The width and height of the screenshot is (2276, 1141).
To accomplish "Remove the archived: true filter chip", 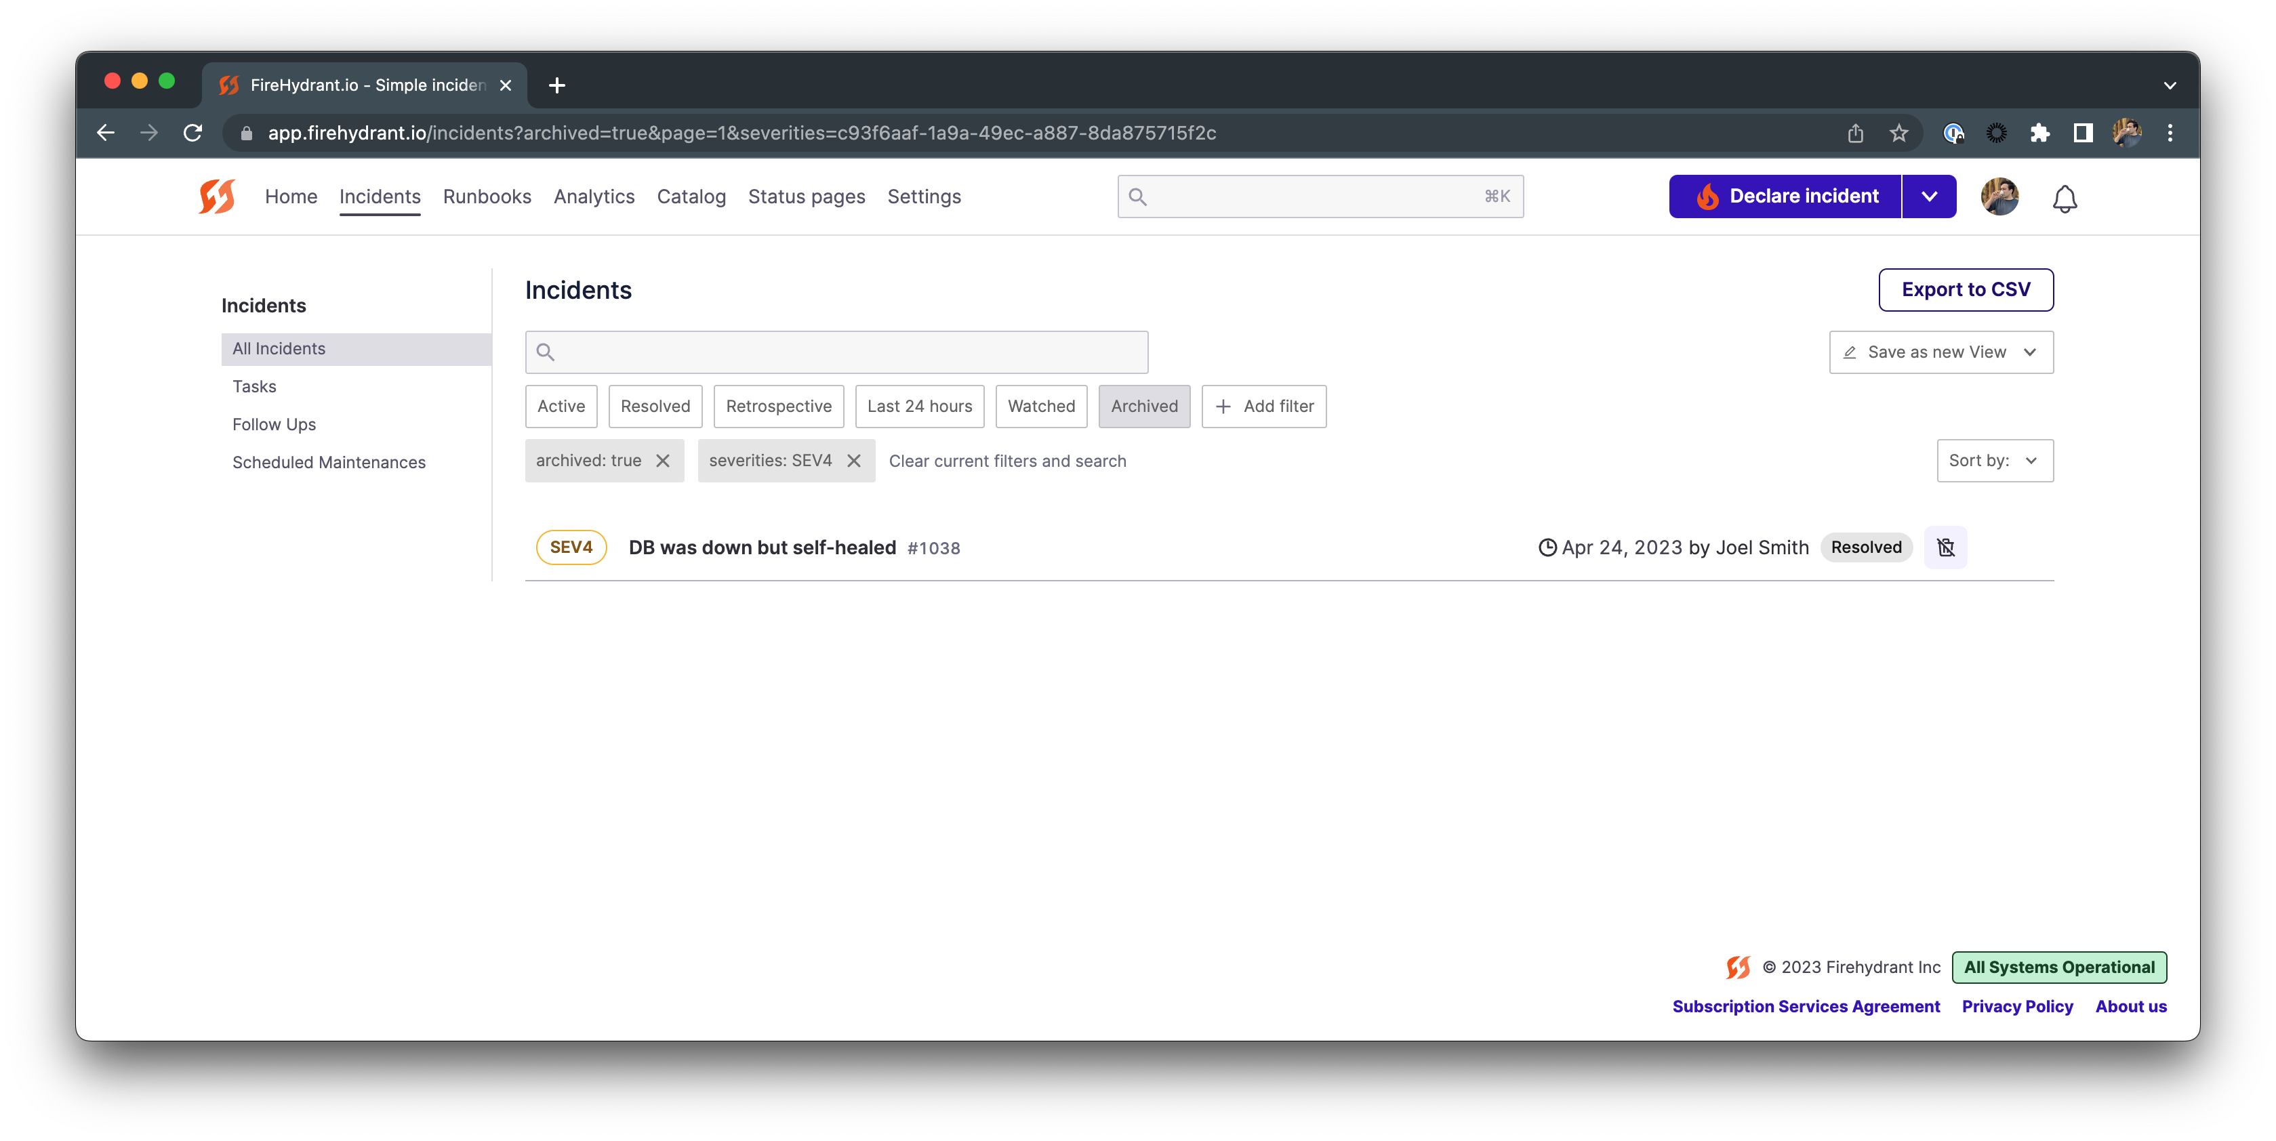I will tap(663, 461).
